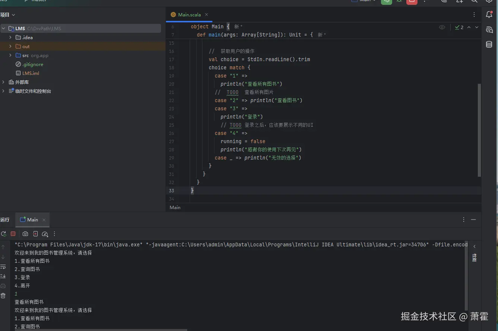498x331 pixels.
Task: Click 'def main(args: Array[String])' sticky line
Action: [255, 35]
